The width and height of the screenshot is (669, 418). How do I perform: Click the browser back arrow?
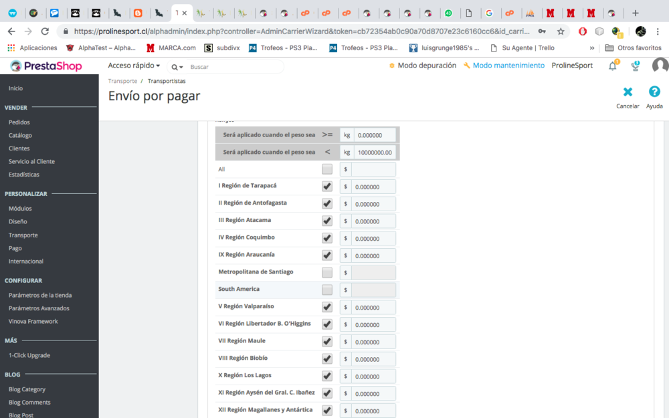pos(11,31)
